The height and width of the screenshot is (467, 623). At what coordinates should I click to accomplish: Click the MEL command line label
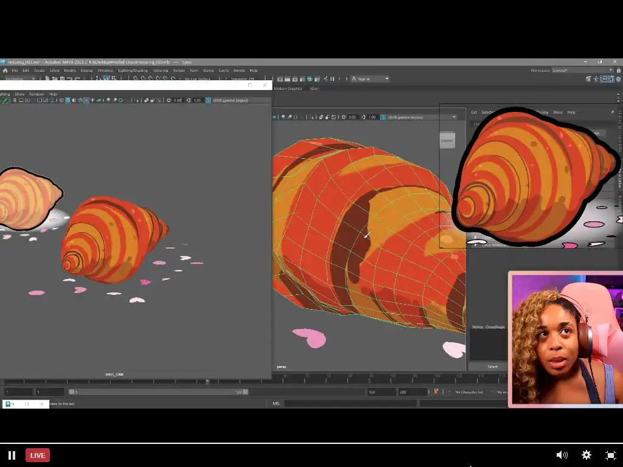(276, 404)
